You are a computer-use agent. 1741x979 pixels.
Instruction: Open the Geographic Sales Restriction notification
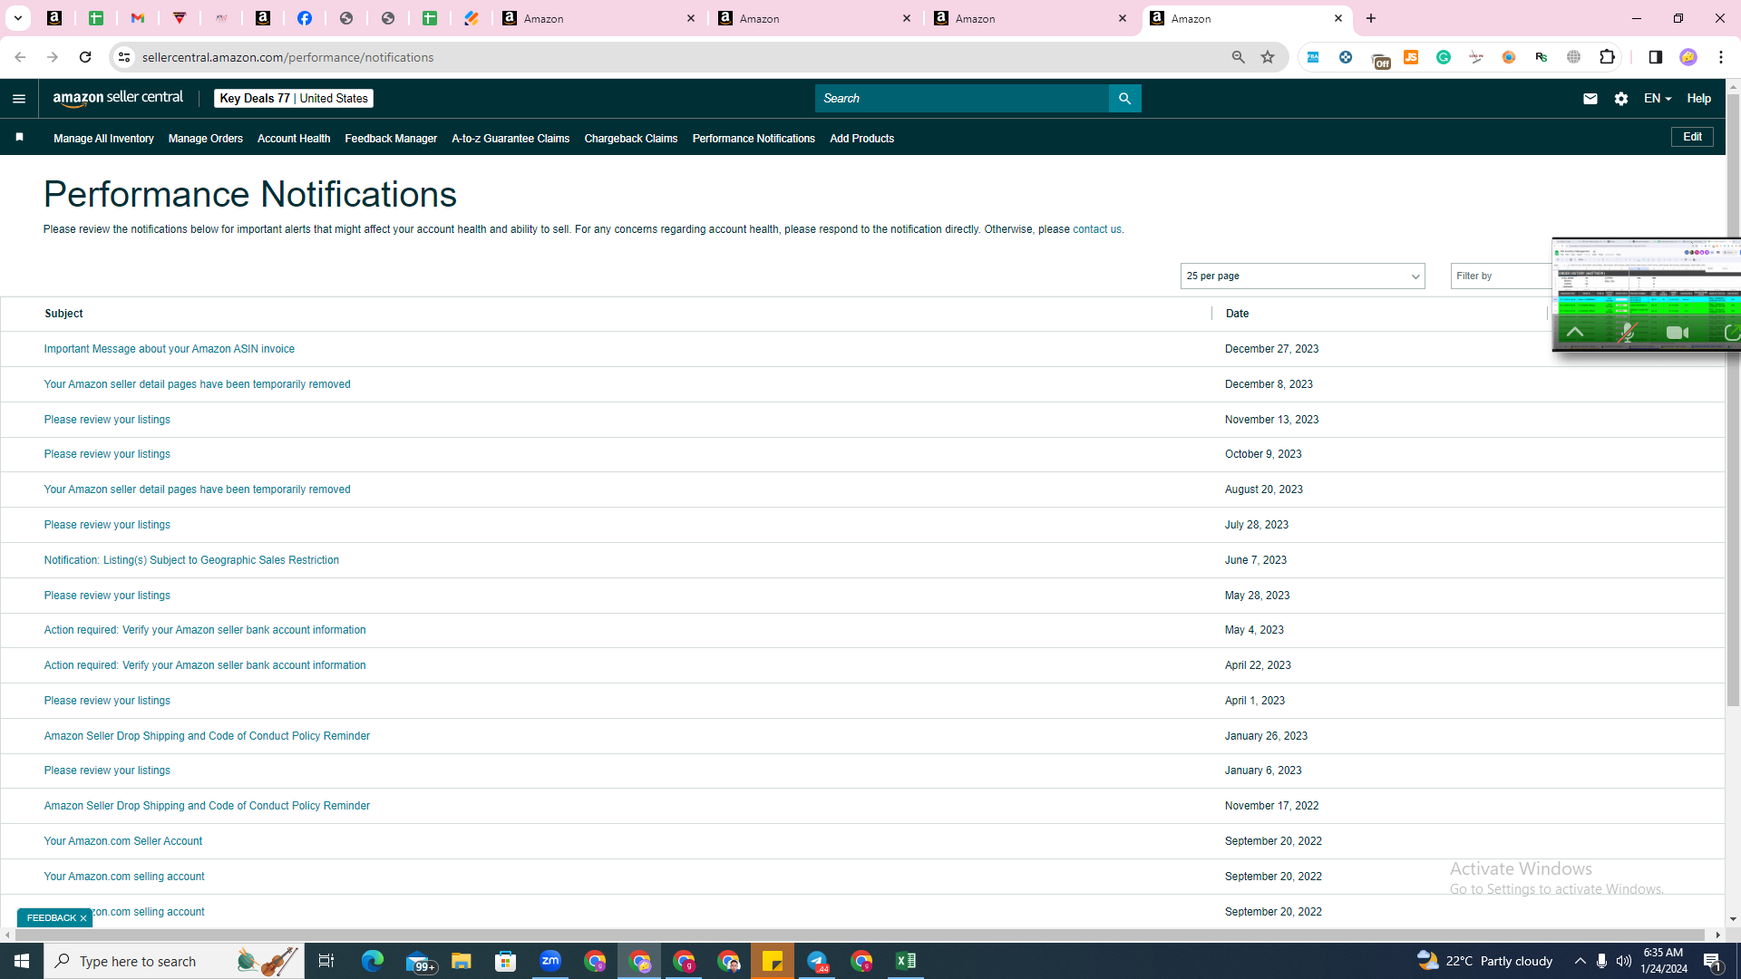point(191,560)
